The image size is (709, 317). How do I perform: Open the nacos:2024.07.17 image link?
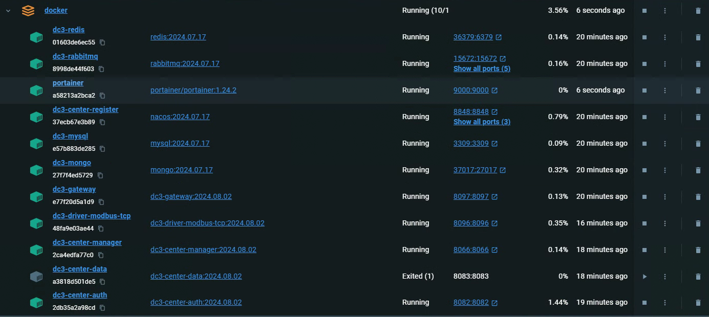pyautogui.click(x=180, y=117)
